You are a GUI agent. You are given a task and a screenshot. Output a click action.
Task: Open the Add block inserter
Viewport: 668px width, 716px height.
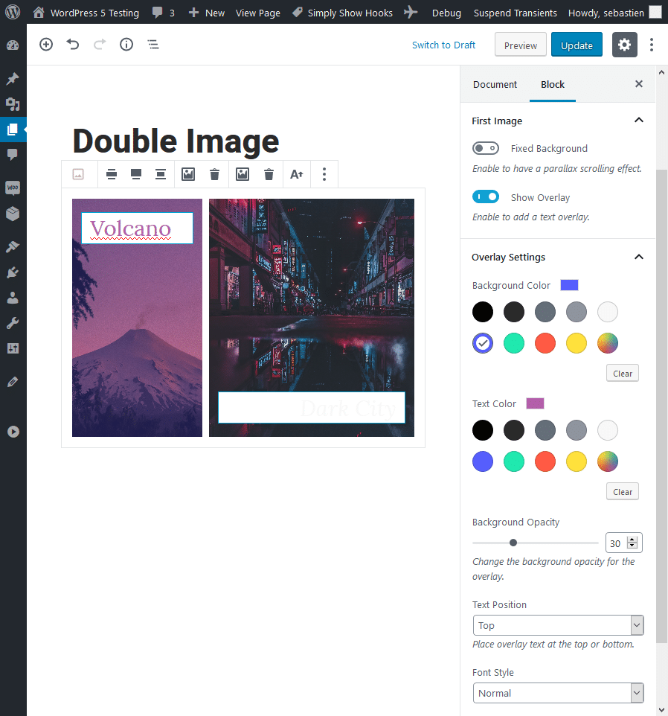[x=46, y=45]
